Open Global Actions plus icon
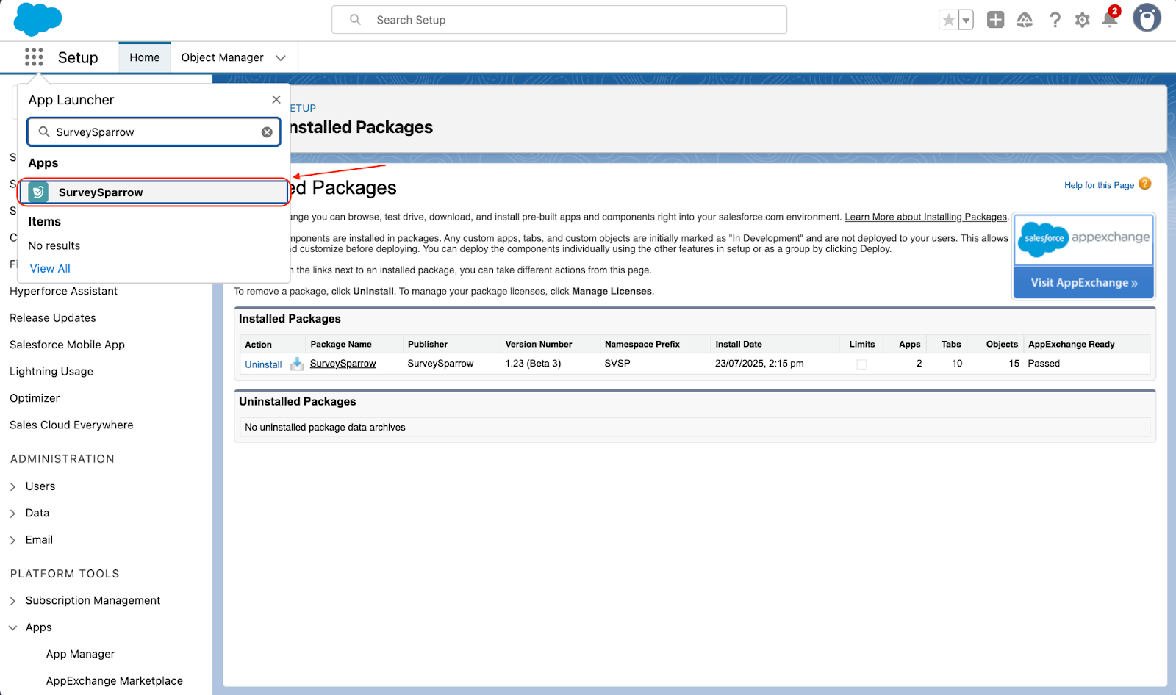The image size is (1176, 695). pos(995,20)
